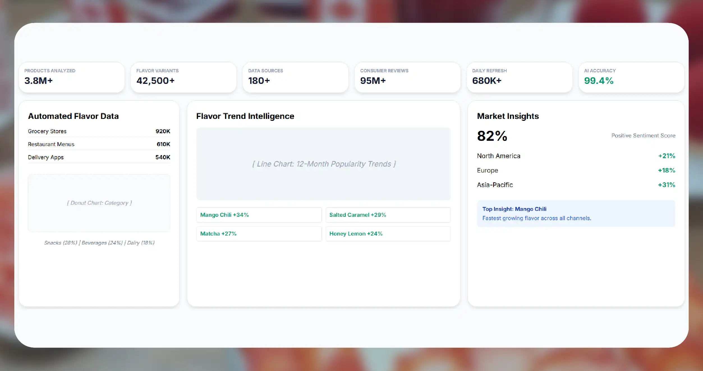Click the 'Automated Flavor Data' heading

click(73, 116)
